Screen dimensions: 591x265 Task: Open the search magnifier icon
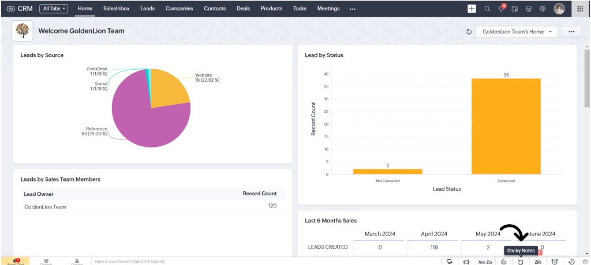487,9
